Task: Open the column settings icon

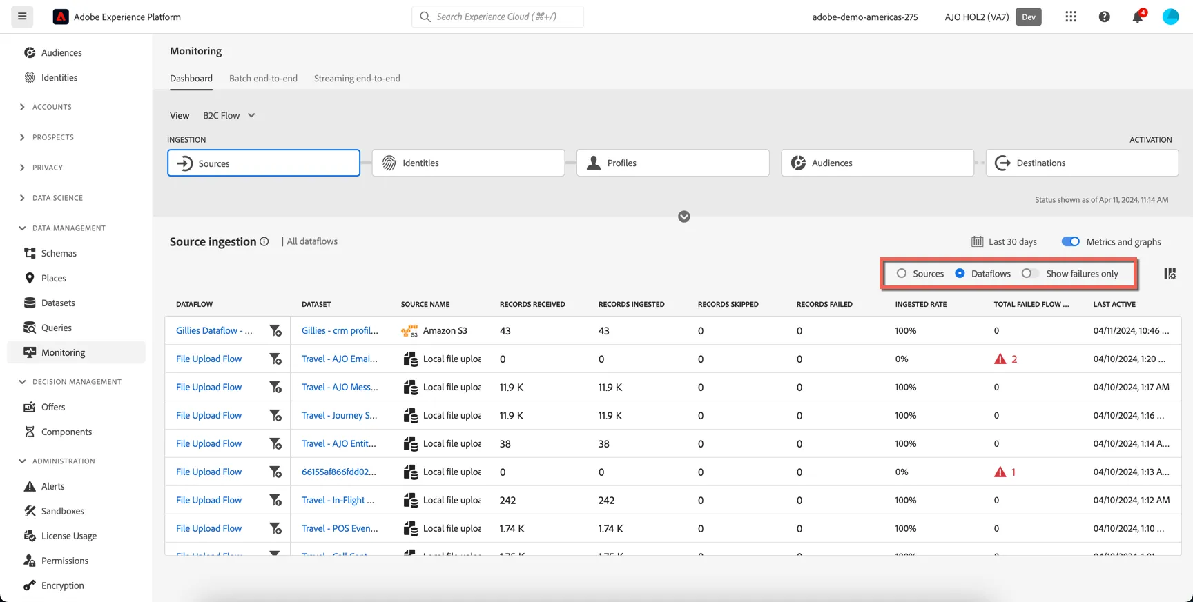Action: [1170, 274]
